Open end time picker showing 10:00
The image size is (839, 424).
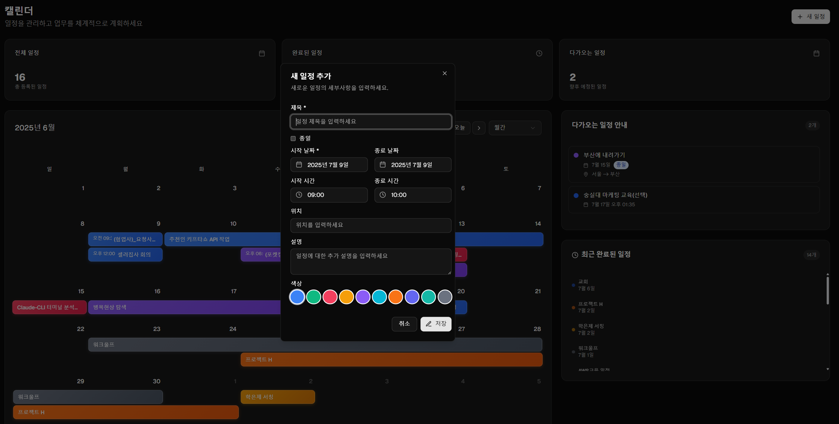[x=413, y=195]
